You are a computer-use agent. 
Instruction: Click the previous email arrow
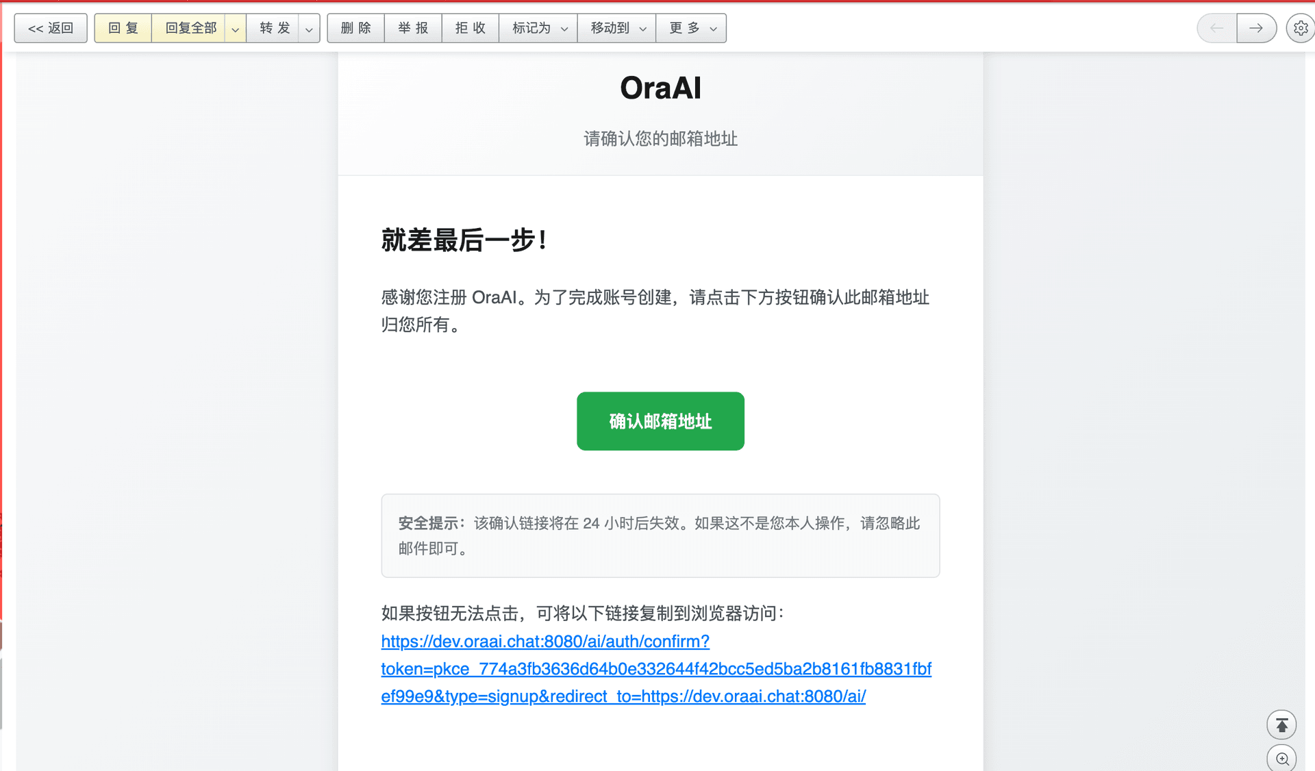click(1216, 28)
